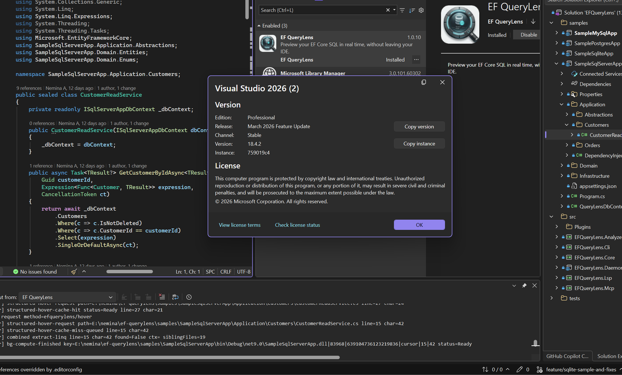Screen dimensions: 622x375
Task: Click the editor horizontal scrollbar thumb
Action: (129, 272)
